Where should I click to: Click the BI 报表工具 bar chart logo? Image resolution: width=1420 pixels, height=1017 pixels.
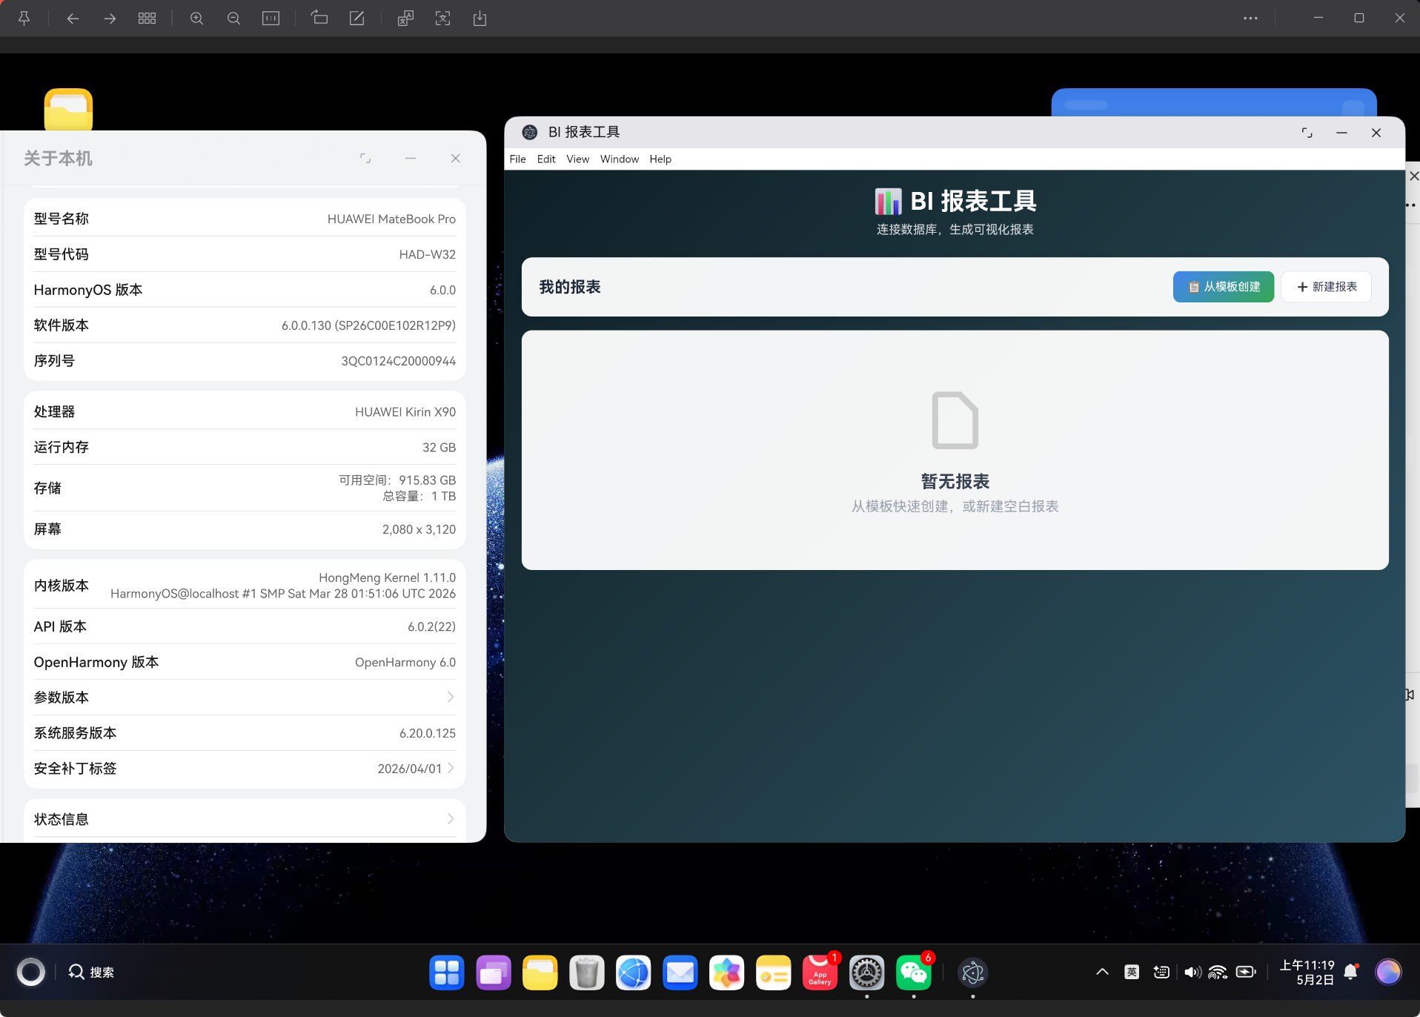coord(888,201)
